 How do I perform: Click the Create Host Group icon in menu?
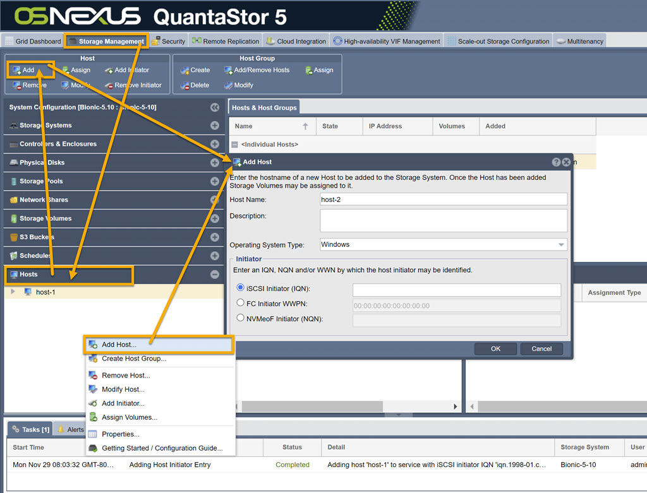[93, 359]
